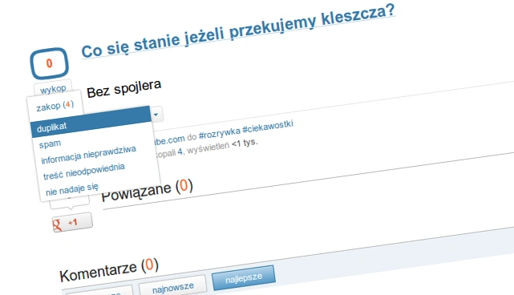514x295 pixels.
Task: Click the Powiązane (0) heading
Action: (x=147, y=191)
